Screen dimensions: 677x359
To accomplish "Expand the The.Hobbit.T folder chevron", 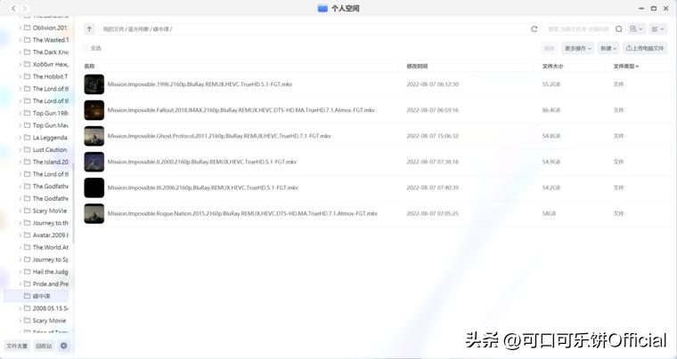I will click(20, 76).
